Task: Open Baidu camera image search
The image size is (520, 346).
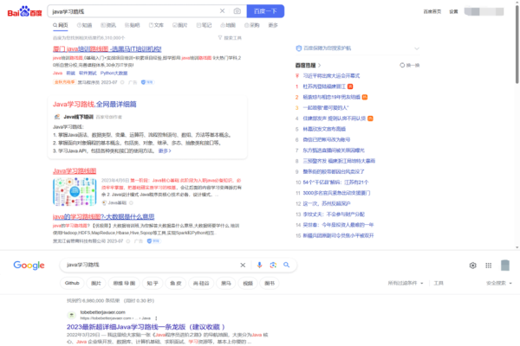Action: coord(237,11)
